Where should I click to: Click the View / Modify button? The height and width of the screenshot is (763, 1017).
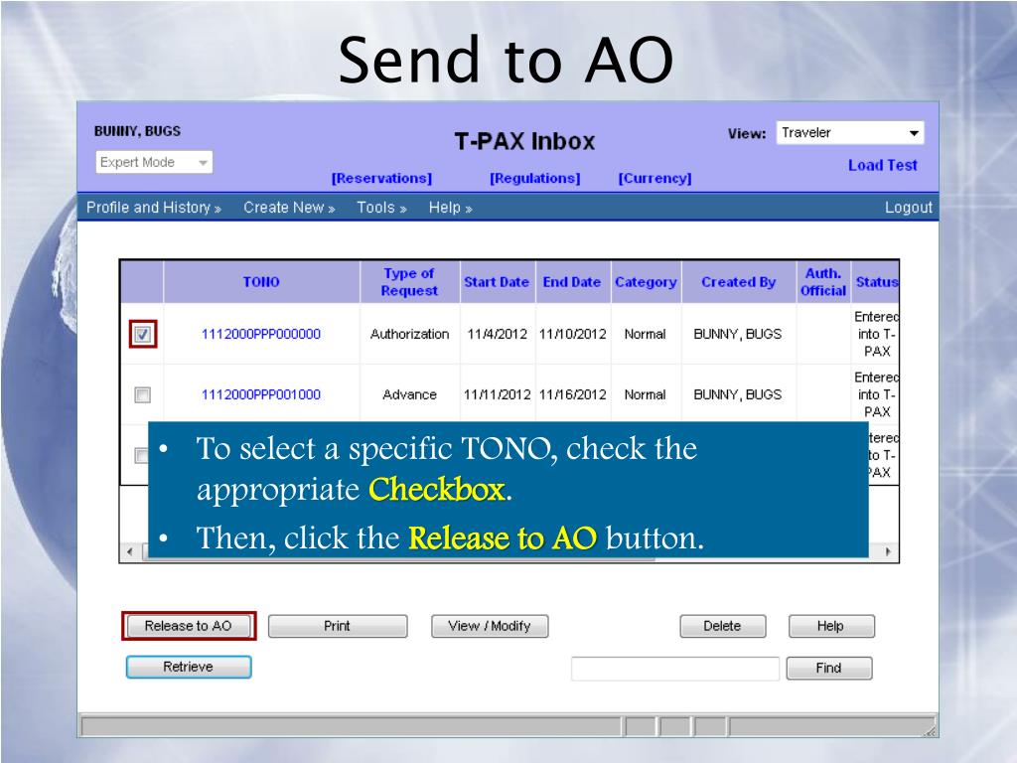(x=490, y=626)
